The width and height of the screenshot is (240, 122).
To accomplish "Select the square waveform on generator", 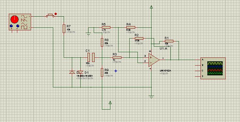I will point(24,27).
